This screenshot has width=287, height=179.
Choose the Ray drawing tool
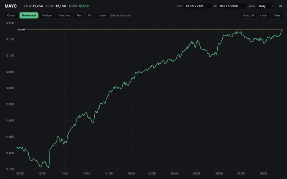pos(79,15)
